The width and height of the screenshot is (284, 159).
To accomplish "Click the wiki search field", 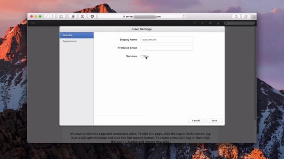I will pos(239,23).
